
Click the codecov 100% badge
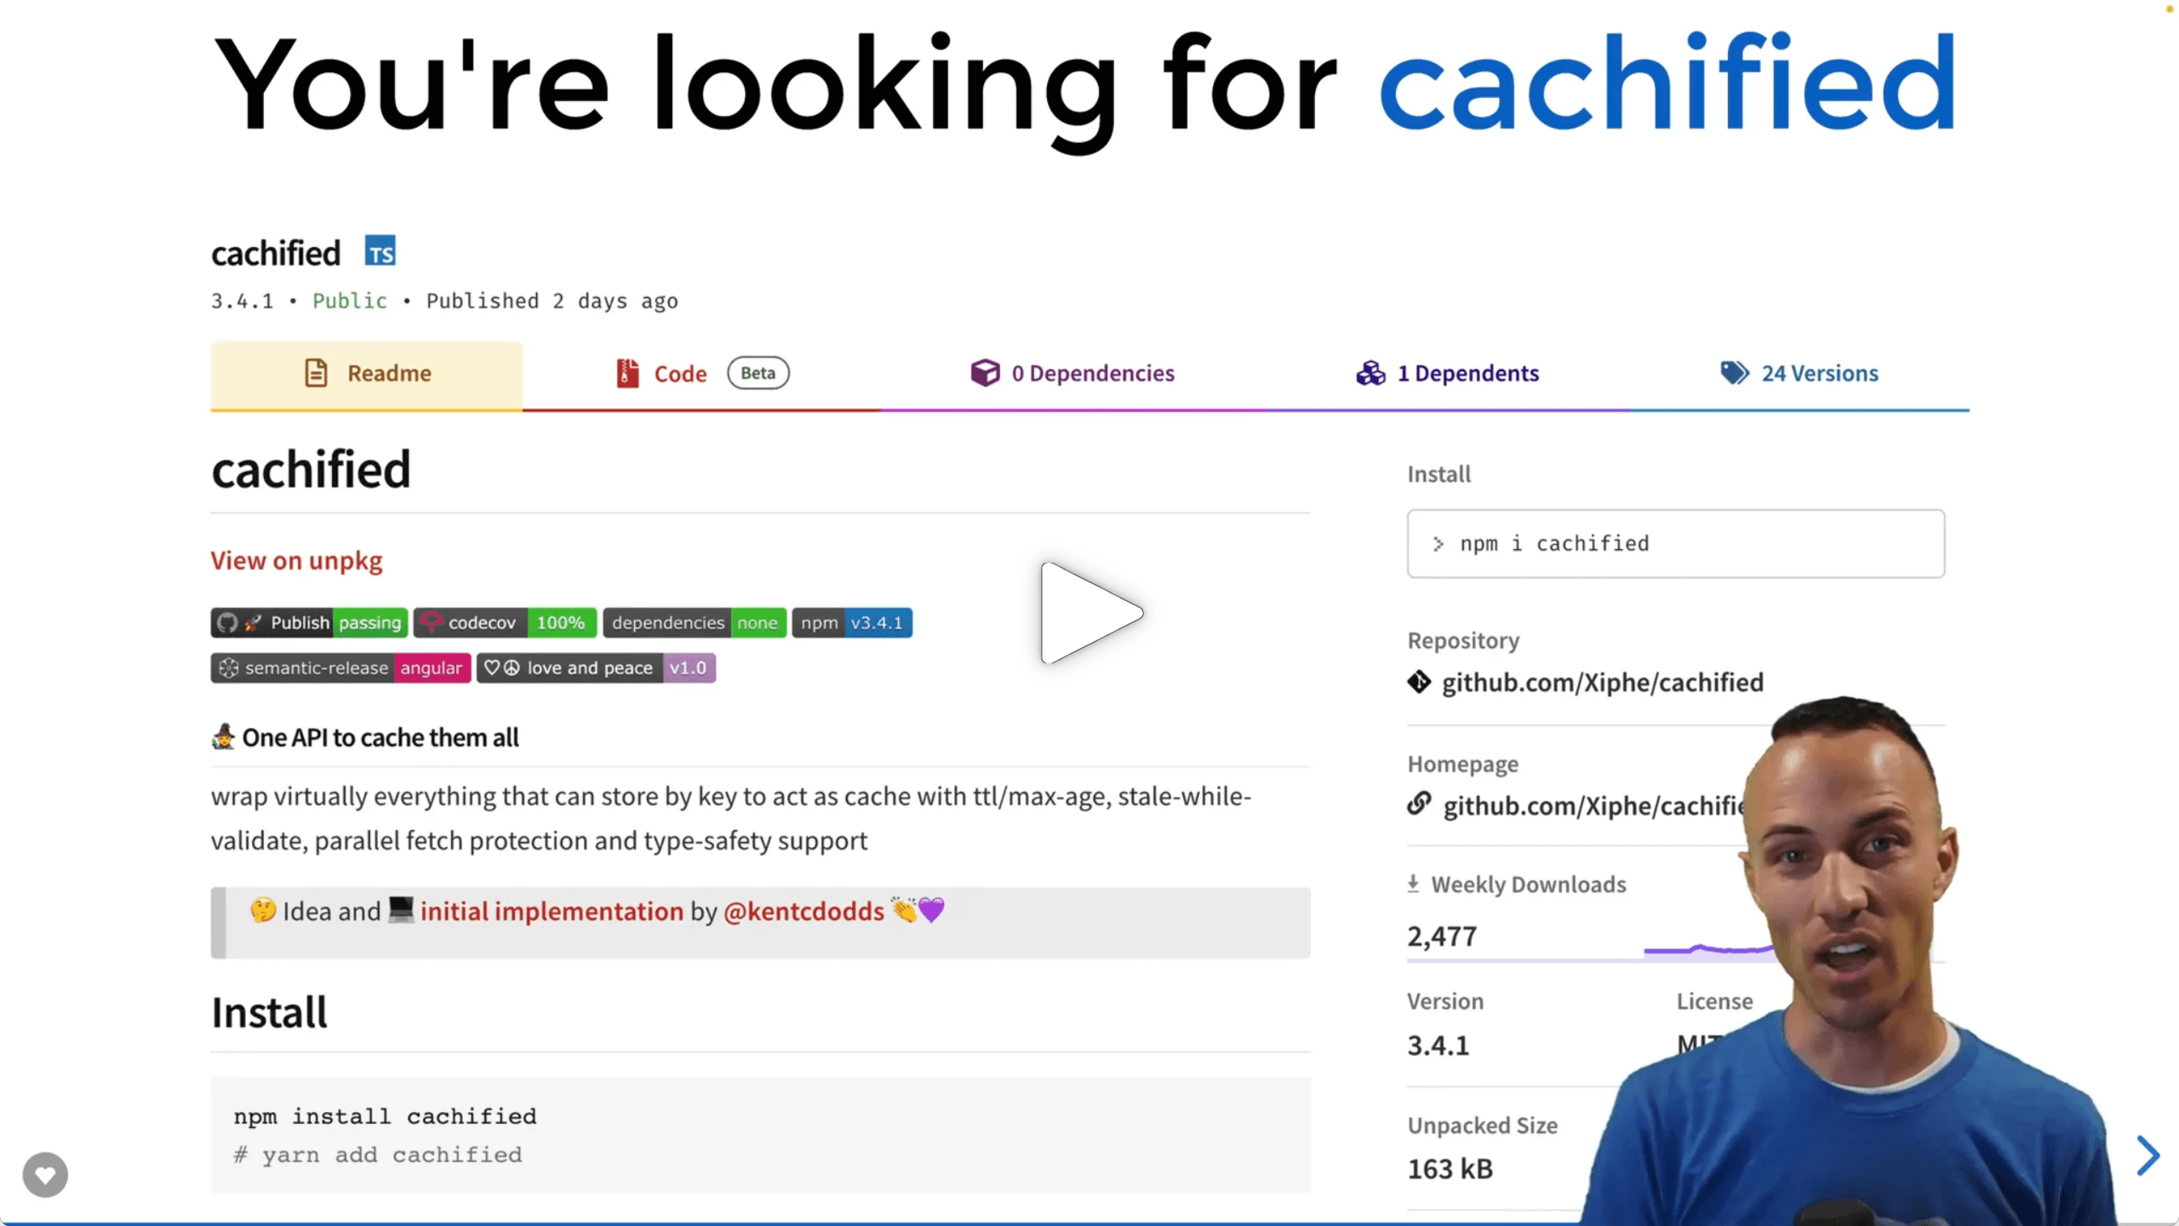coord(505,622)
